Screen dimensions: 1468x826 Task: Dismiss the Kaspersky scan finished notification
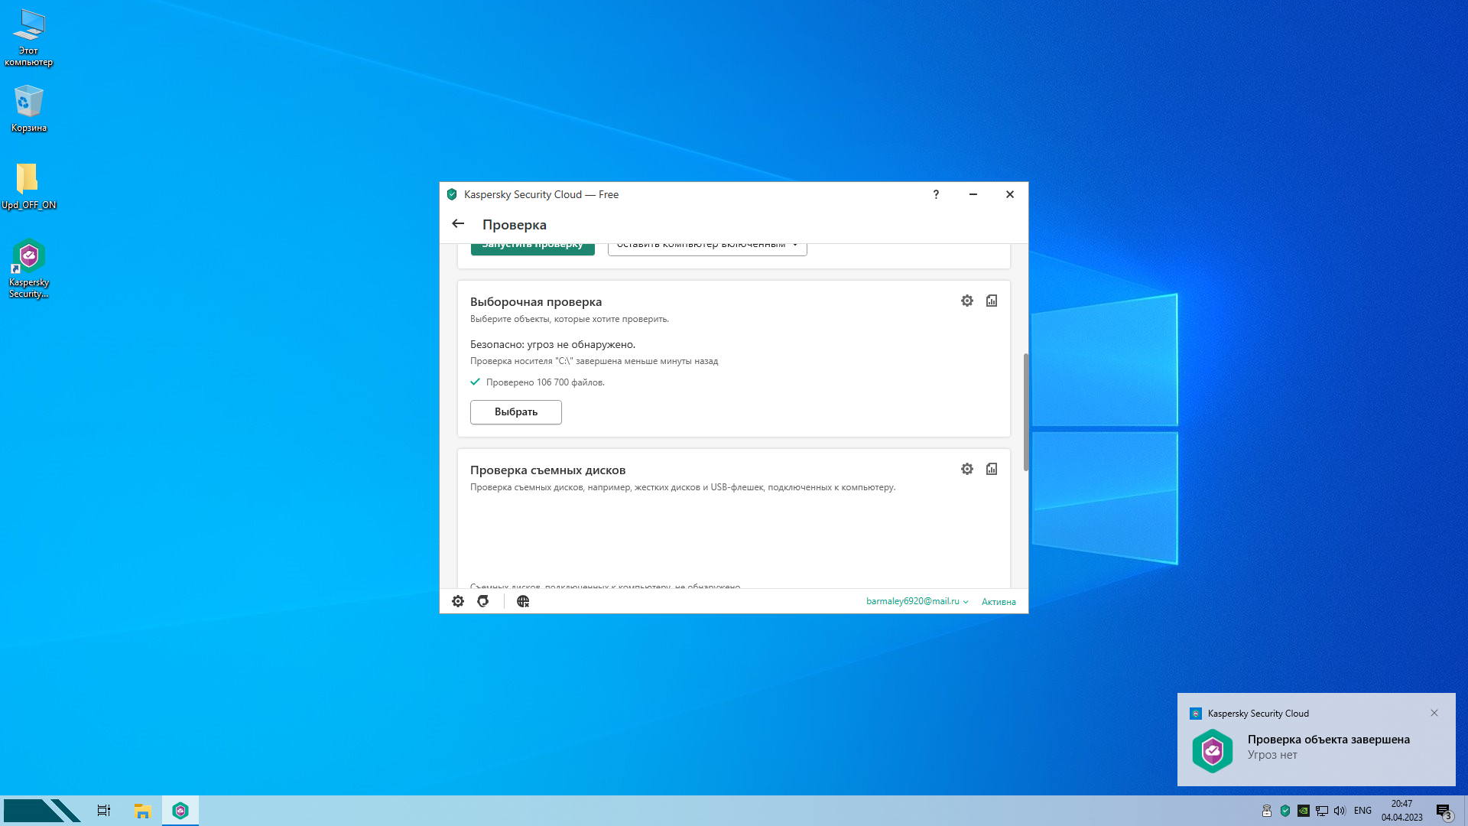(x=1434, y=714)
